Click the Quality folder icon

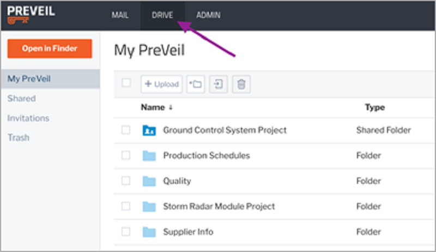pyautogui.click(x=149, y=181)
